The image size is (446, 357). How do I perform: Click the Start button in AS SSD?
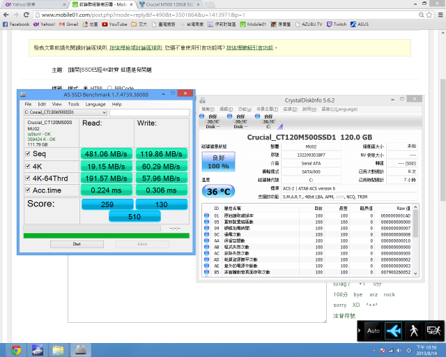tap(77, 244)
